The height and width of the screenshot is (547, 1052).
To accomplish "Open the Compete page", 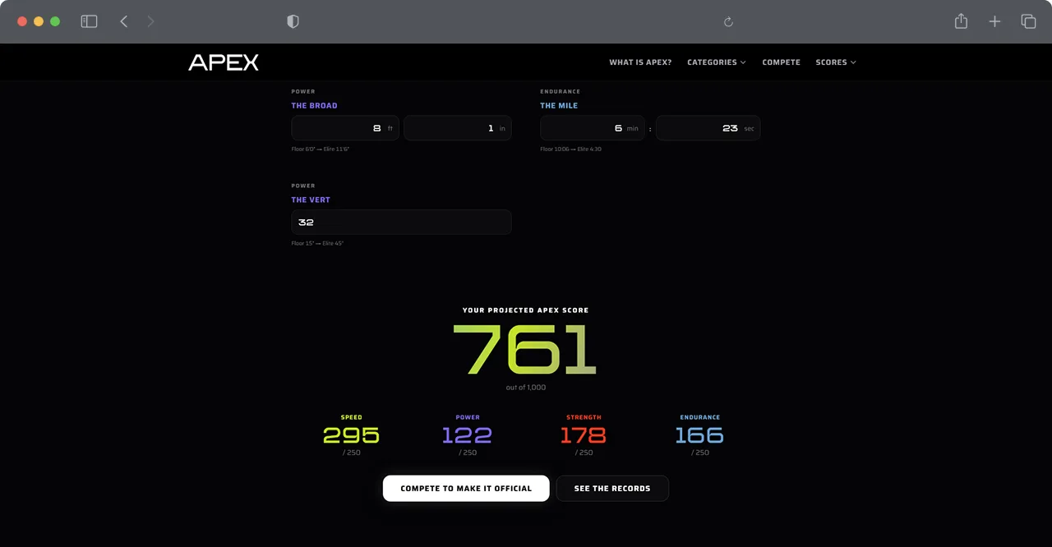I will 781,62.
